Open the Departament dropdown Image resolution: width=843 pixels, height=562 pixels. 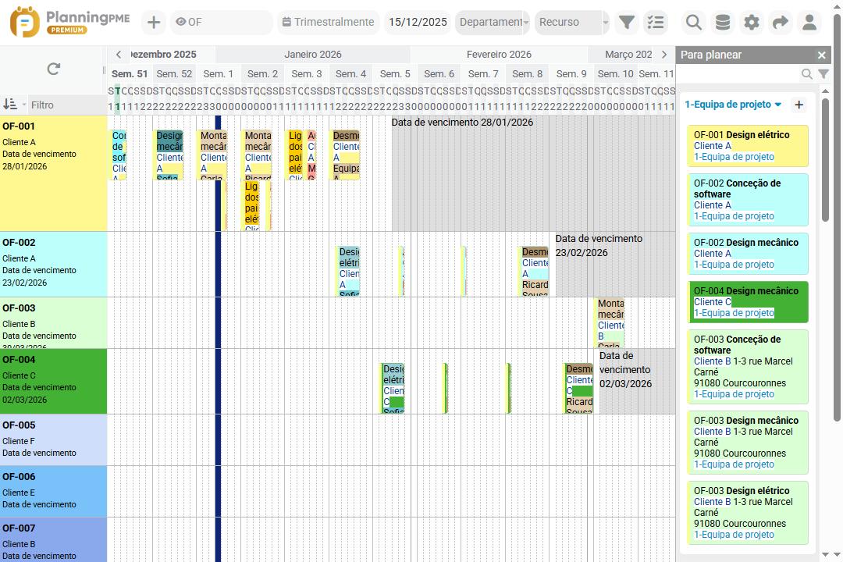[x=493, y=22]
